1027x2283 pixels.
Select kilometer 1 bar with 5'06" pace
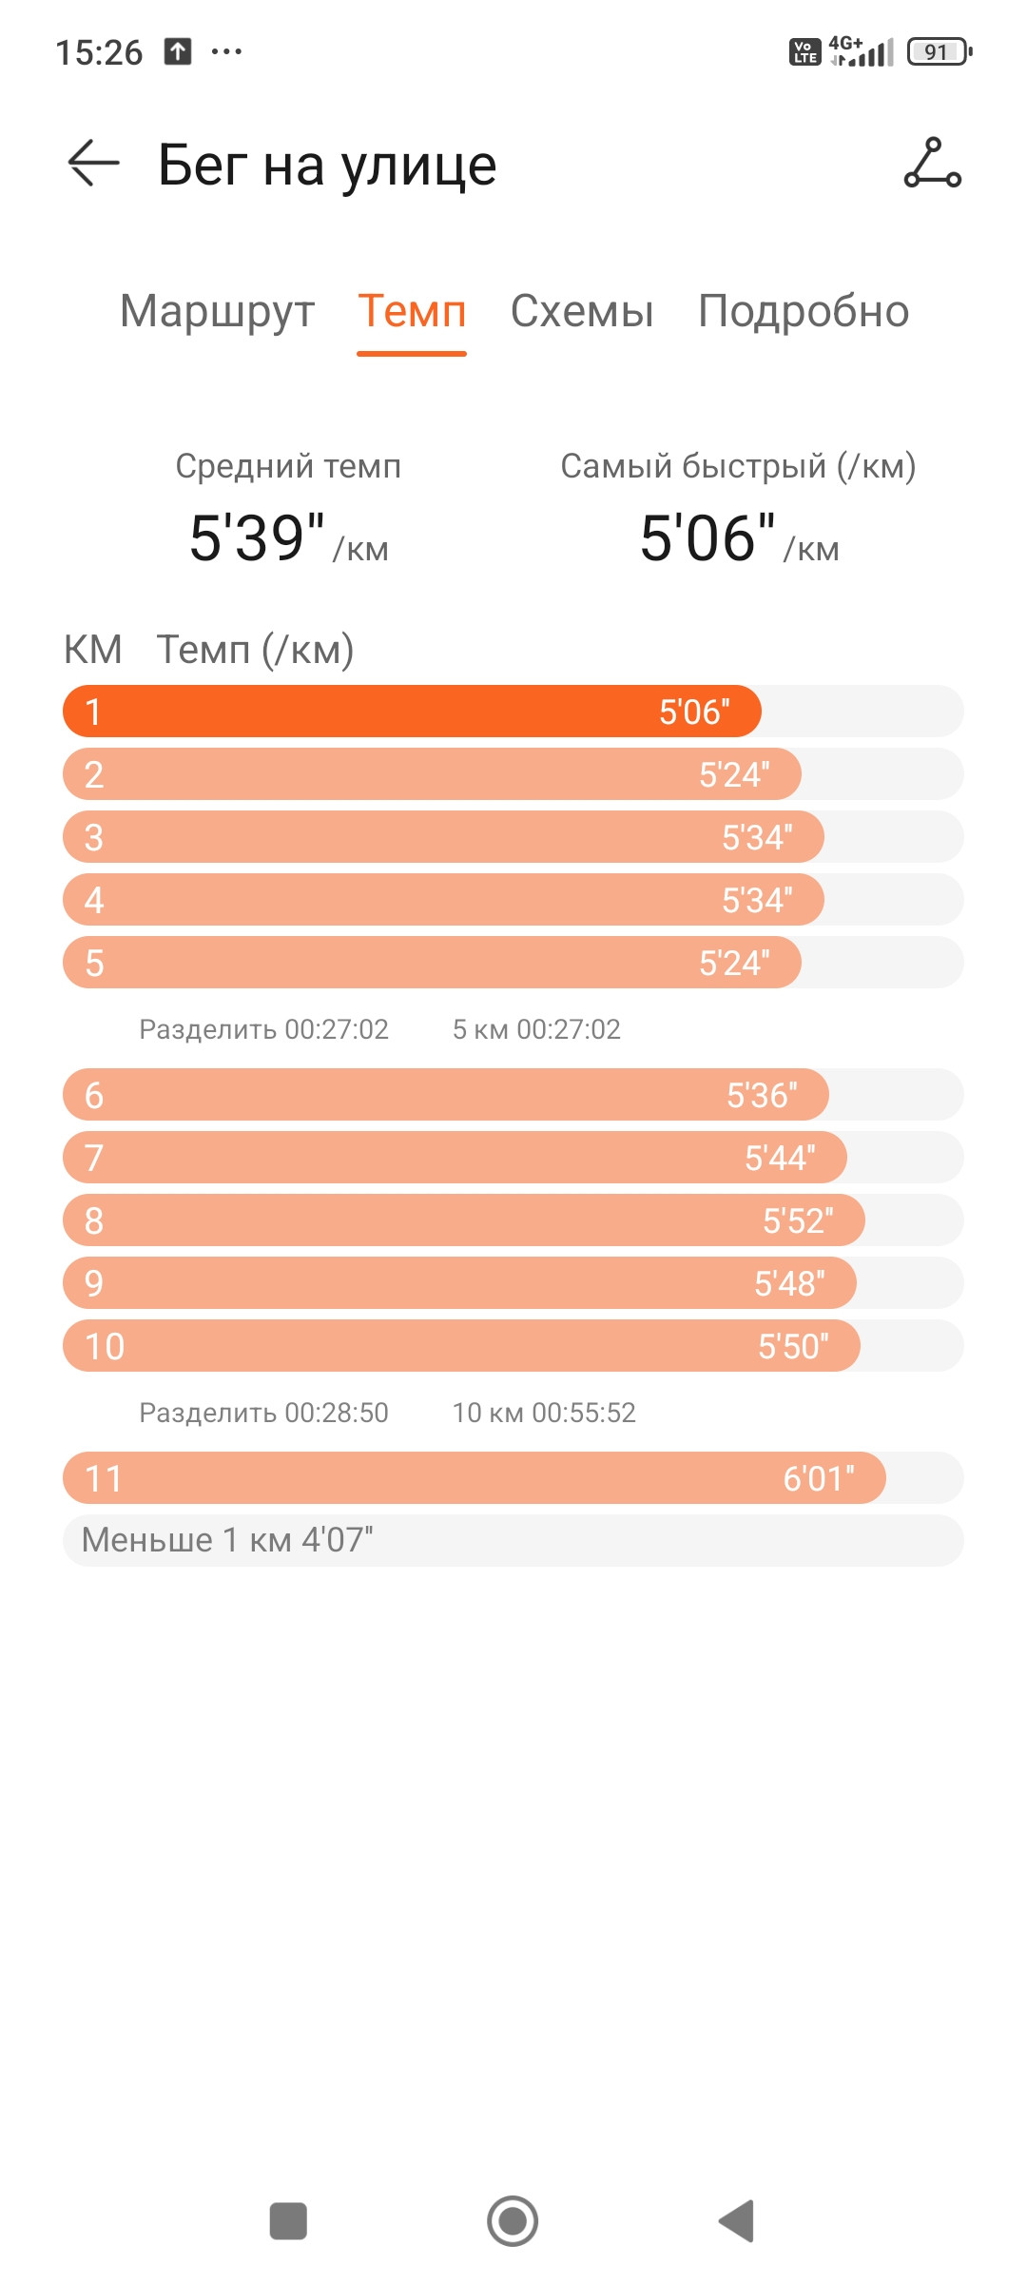point(412,712)
